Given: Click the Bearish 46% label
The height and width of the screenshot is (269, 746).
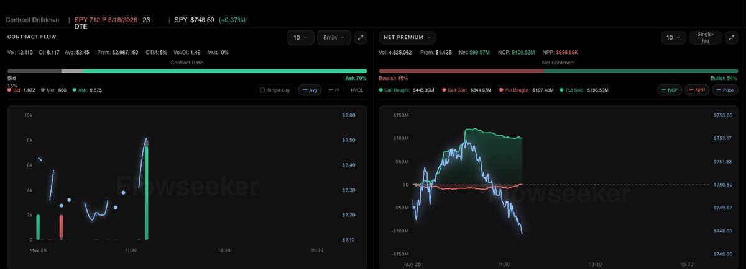Looking at the screenshot, I should [394, 79].
